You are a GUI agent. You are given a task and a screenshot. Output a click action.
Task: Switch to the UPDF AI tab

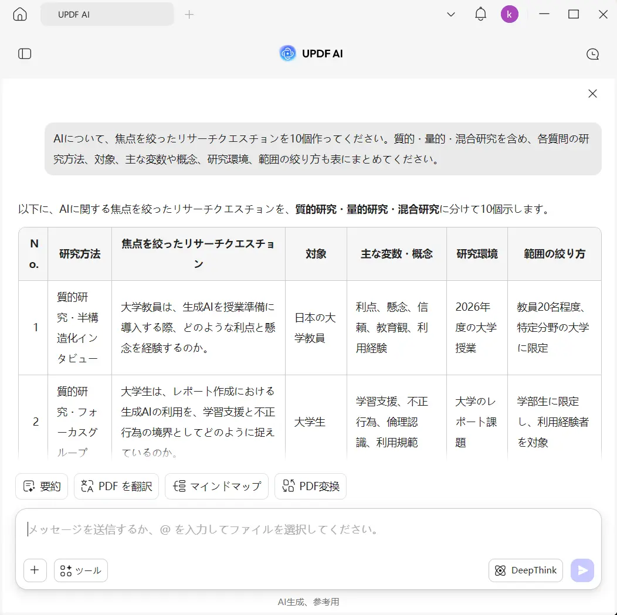107,15
